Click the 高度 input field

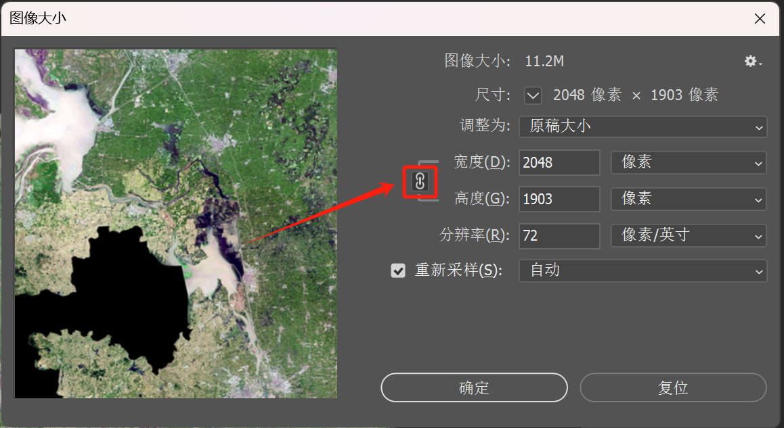coord(559,199)
